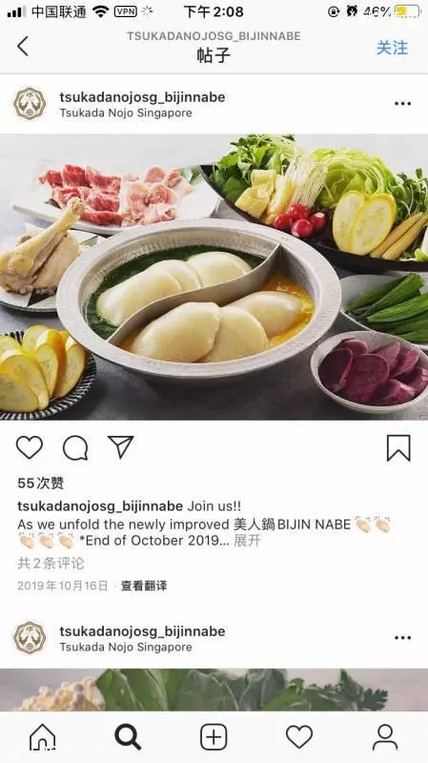428x763 pixels.
Task: Follow the account with 关注
Action: (x=392, y=48)
